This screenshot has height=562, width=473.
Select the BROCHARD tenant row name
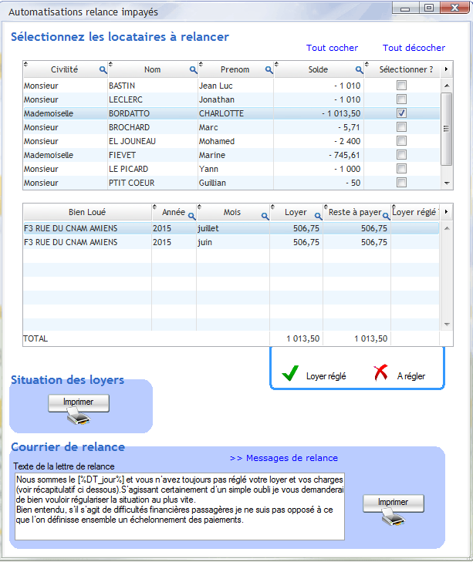[129, 127]
